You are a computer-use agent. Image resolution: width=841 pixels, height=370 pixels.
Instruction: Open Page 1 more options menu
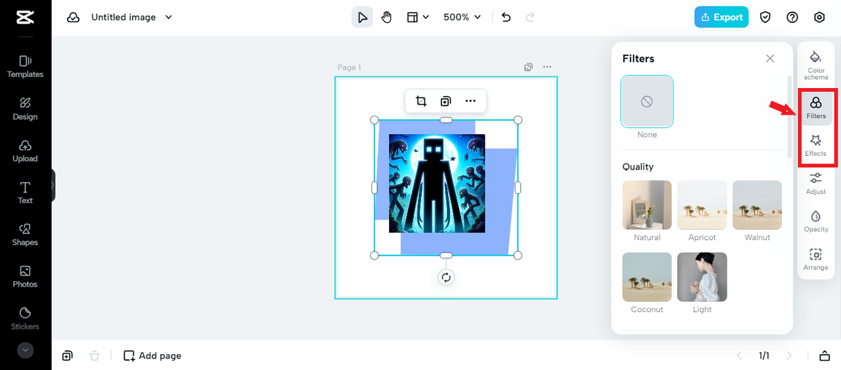tap(547, 67)
